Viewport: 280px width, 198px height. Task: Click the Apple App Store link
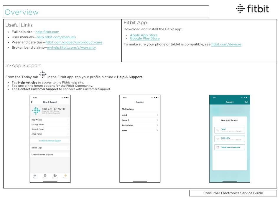pos(144,35)
